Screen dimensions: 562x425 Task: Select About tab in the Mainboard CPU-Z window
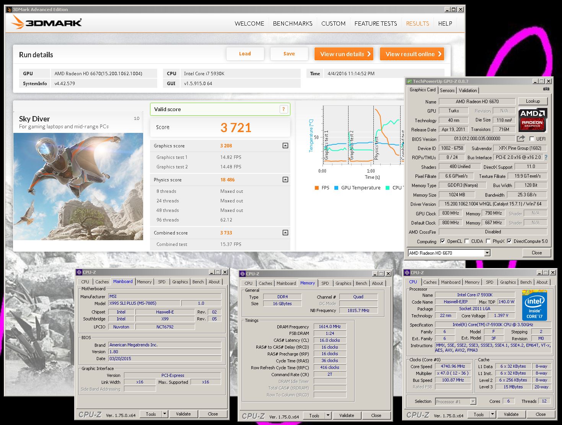(x=214, y=282)
